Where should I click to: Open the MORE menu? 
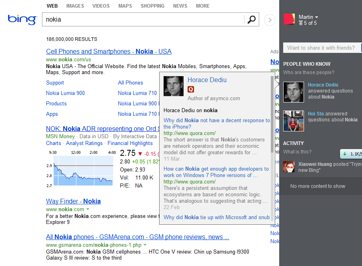point(203,6)
